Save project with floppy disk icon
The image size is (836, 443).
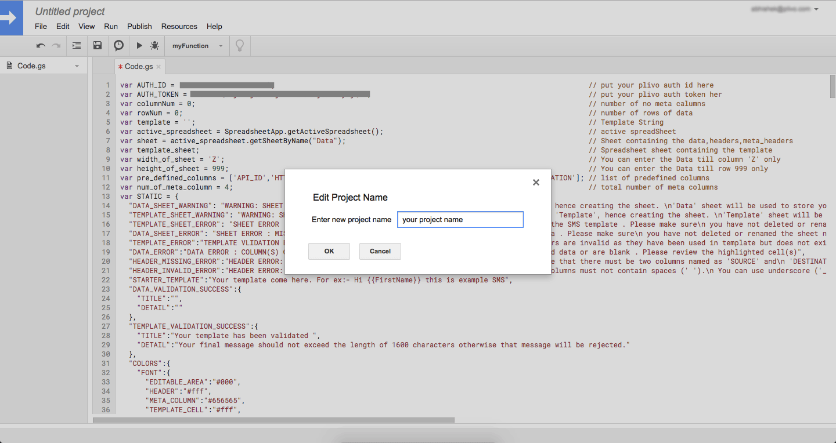[98, 46]
